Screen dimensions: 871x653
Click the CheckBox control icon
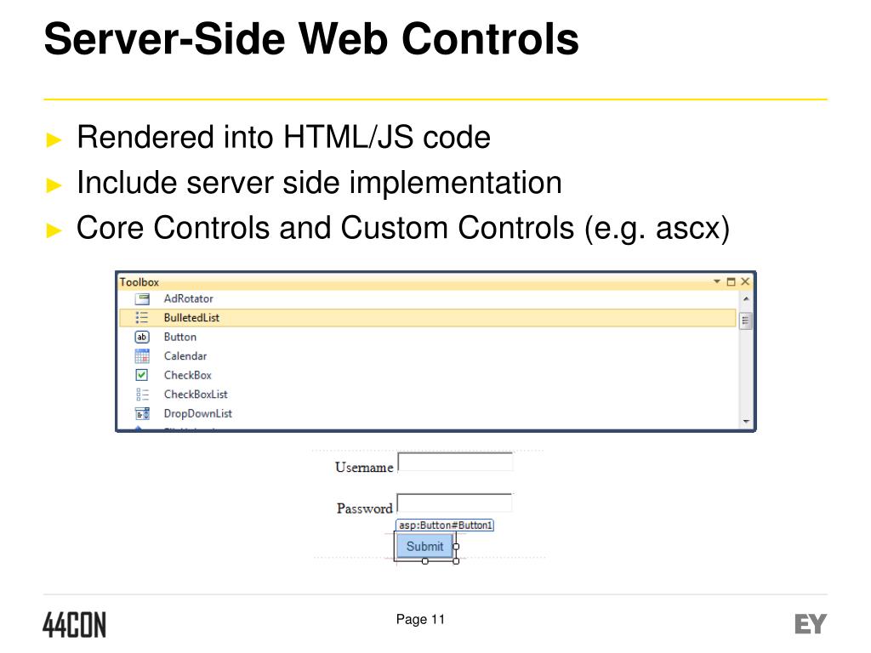coord(142,375)
